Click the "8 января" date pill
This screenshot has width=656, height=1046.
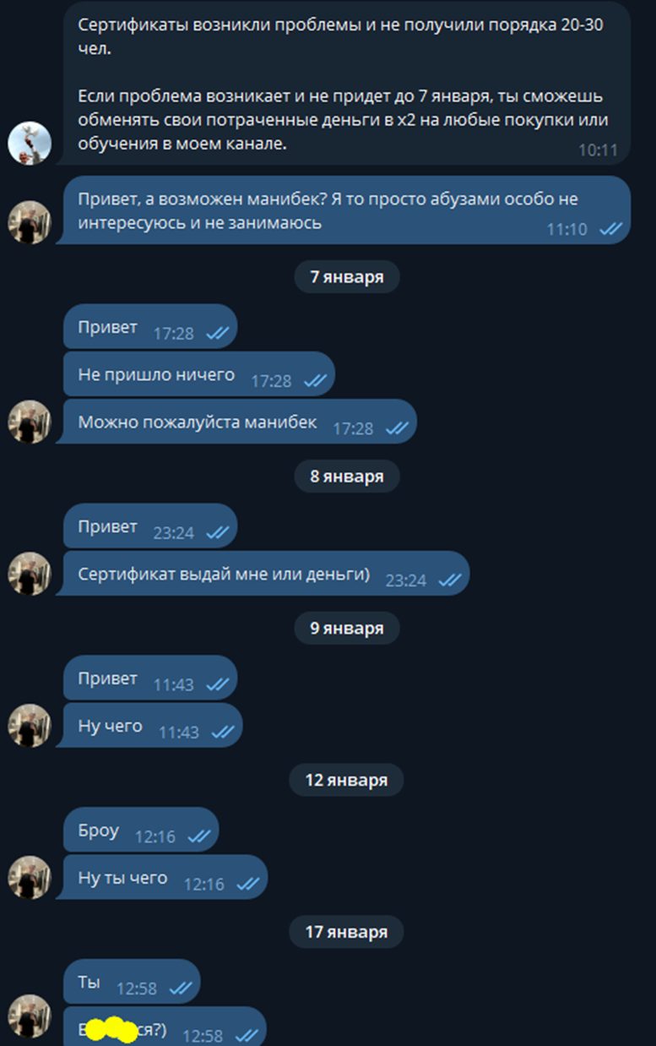point(346,477)
